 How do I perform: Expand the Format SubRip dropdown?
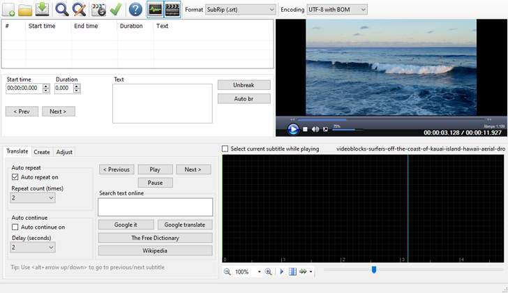[241, 10]
